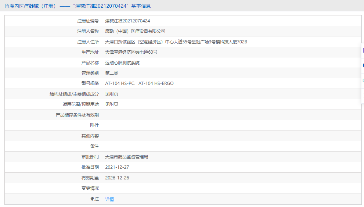Click the 注册人名称 label
The image size is (364, 207).
coord(88,31)
